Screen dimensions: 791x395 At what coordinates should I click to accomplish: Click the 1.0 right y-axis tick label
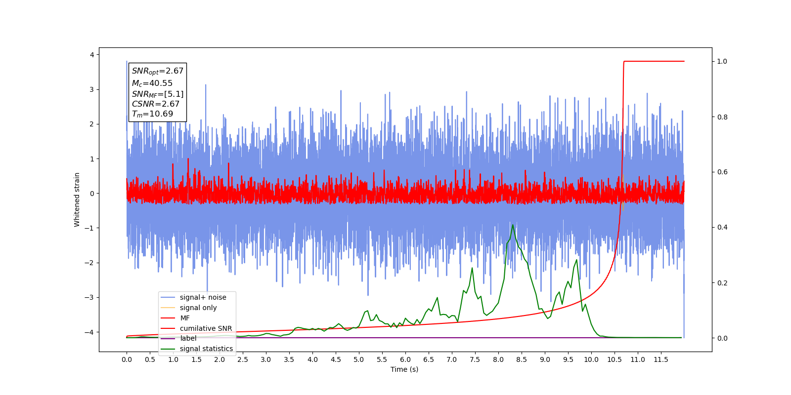coord(722,62)
